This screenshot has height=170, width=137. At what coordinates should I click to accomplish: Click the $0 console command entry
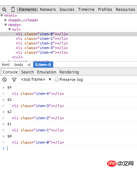pos(9,136)
